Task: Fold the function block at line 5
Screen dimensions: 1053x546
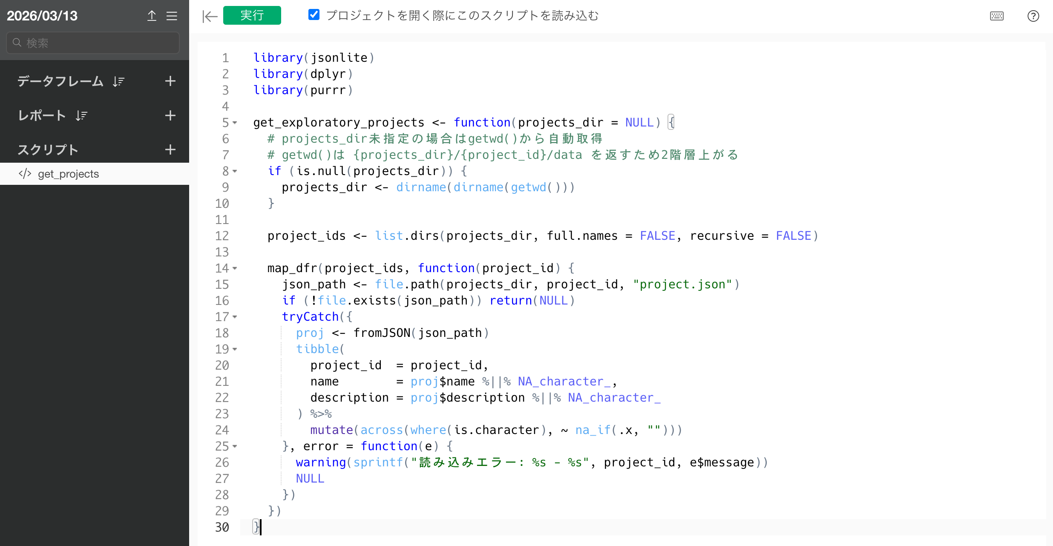Action: click(235, 123)
